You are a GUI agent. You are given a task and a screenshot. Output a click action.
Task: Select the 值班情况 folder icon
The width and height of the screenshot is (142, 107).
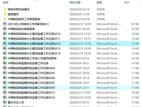(x=5, y=14)
